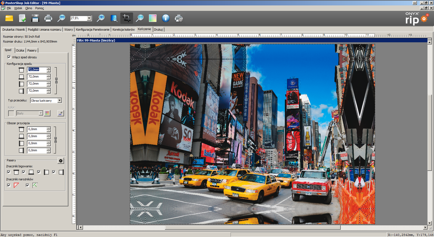This screenshot has height=237, width=434.
Task: Click the Times Square preview image
Action: click(x=253, y=134)
